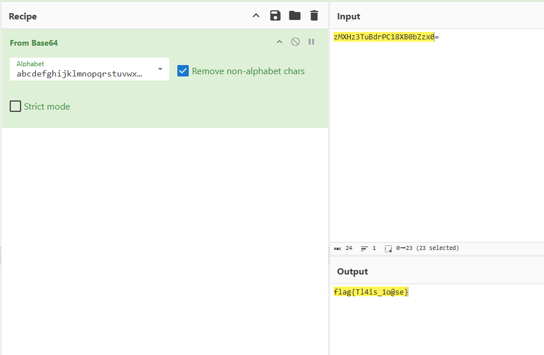Screen dimensions: 544x355
Task: Open the Alphabet dropdown arrow
Action: coord(160,69)
